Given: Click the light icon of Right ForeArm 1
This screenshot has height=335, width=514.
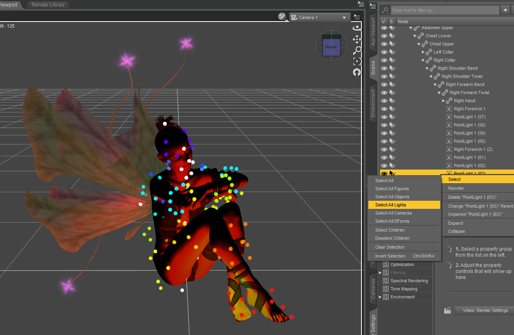Looking at the screenshot, I should [449, 109].
